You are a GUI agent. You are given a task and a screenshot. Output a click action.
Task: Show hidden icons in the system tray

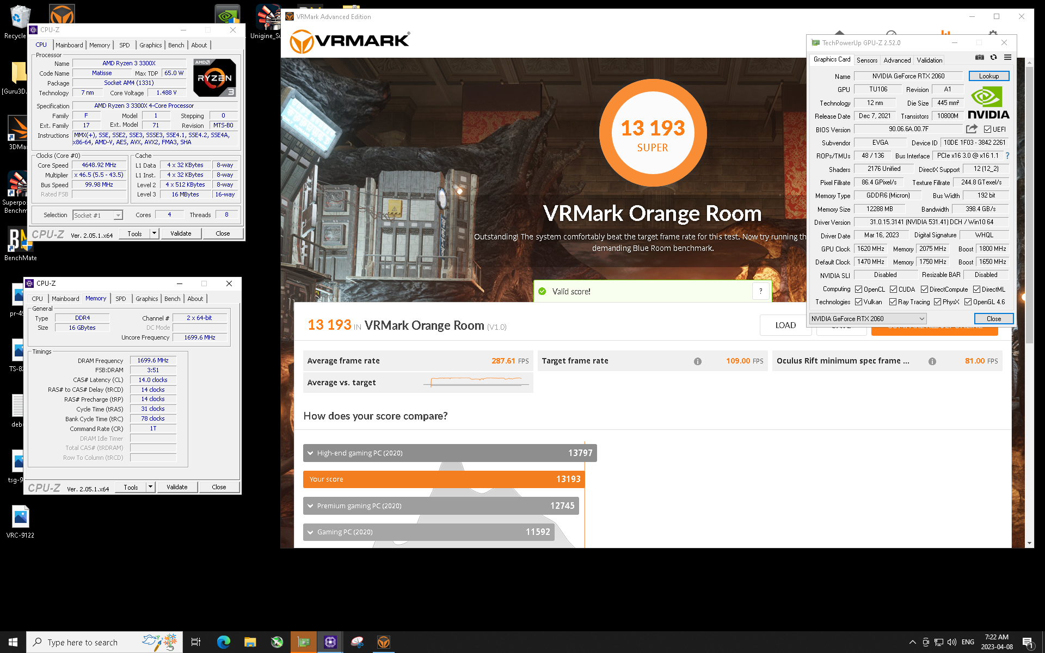click(913, 642)
